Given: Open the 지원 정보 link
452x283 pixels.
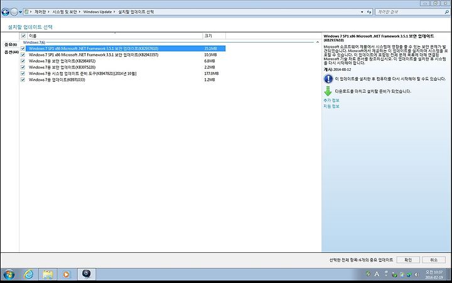Looking at the screenshot, I should coord(331,106).
